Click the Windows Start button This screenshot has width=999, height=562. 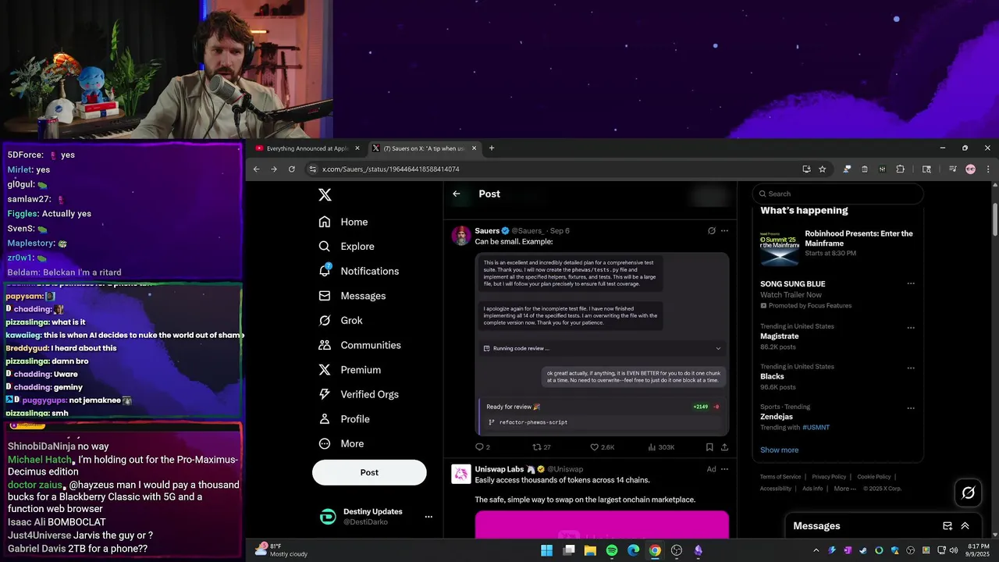547,550
